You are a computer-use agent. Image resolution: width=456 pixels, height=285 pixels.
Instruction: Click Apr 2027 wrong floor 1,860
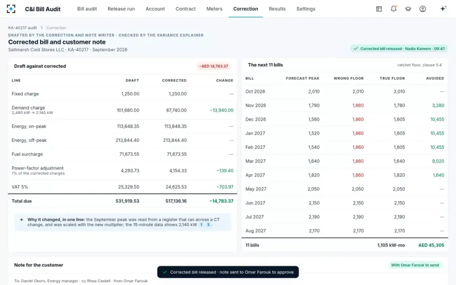(358, 175)
